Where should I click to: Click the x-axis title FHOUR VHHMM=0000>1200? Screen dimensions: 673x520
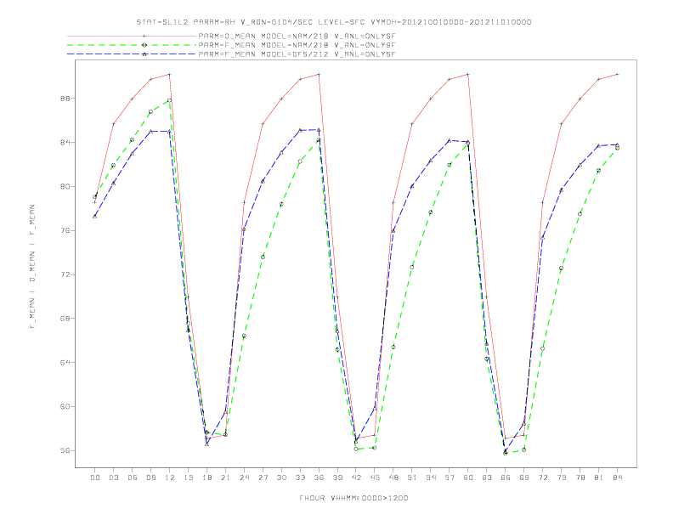point(353,498)
